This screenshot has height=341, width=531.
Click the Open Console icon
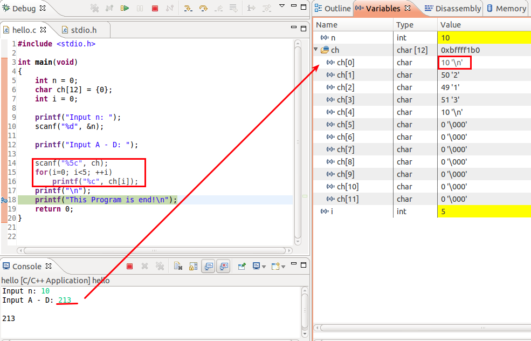point(275,267)
